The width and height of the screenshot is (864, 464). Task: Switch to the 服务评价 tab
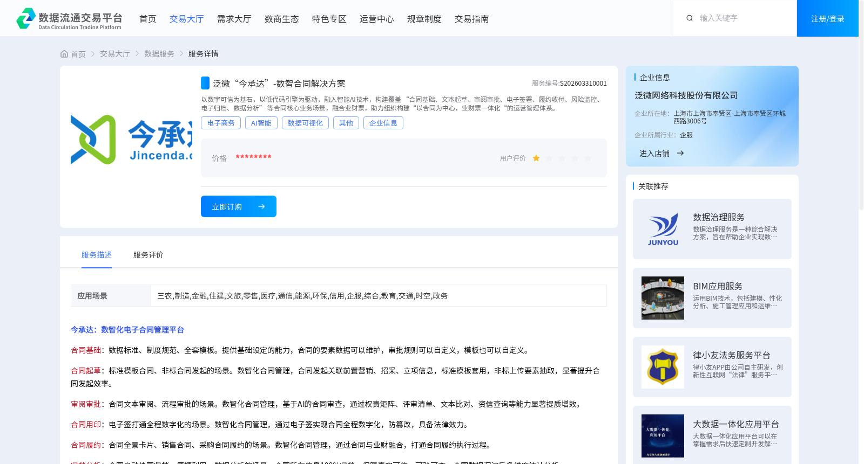[148, 255]
